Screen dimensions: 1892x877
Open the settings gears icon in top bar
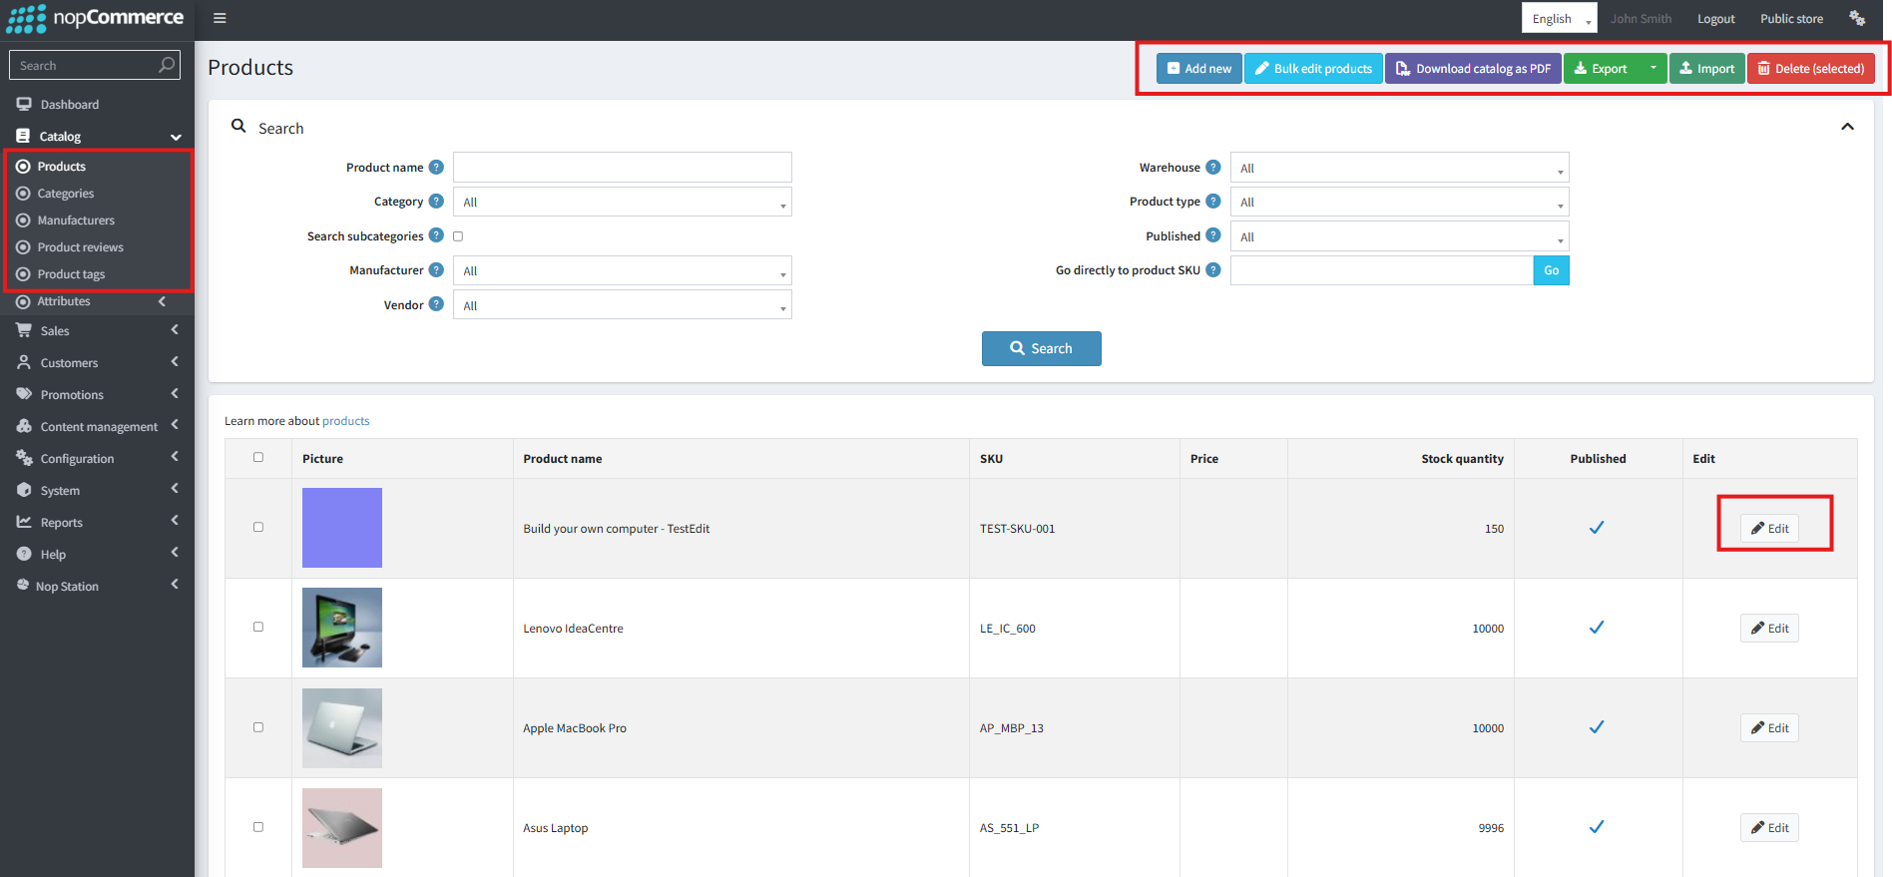1857,18
